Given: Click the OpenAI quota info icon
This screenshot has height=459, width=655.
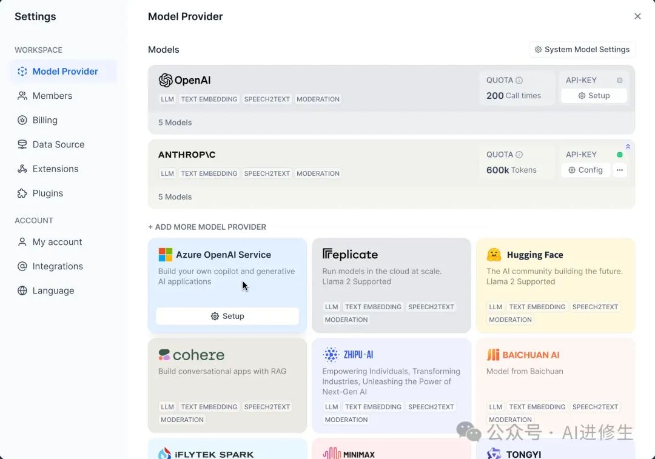Looking at the screenshot, I should click(x=519, y=80).
